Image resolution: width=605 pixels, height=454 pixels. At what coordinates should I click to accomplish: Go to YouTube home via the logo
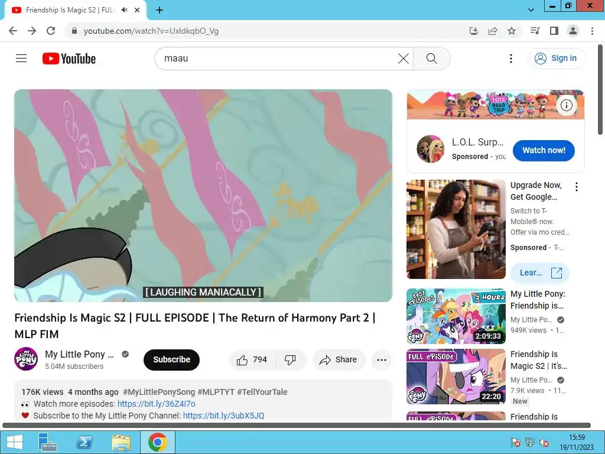pyautogui.click(x=69, y=59)
